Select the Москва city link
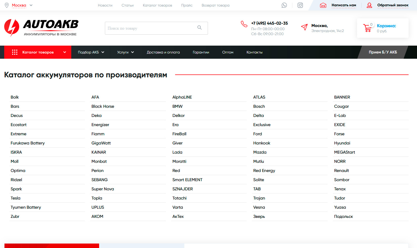Screen dimensions: 417x248 pyautogui.click(x=19, y=5)
